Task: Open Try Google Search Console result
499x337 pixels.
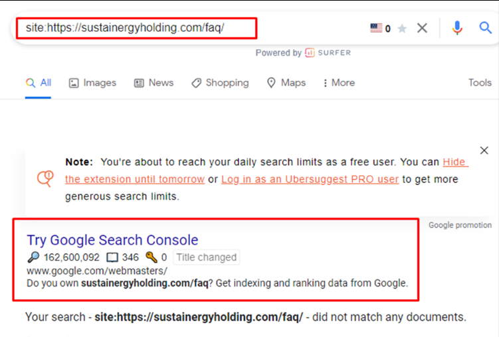Action: point(112,240)
